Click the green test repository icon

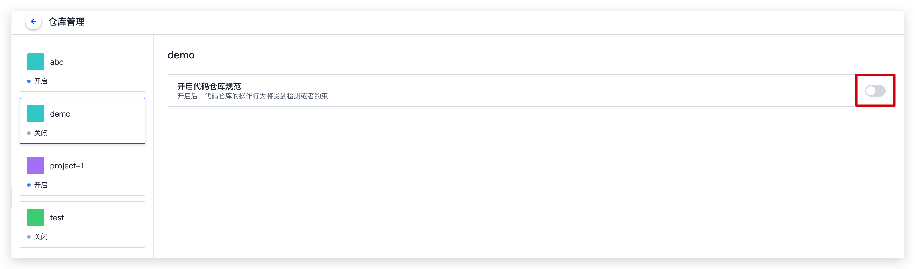coord(35,217)
